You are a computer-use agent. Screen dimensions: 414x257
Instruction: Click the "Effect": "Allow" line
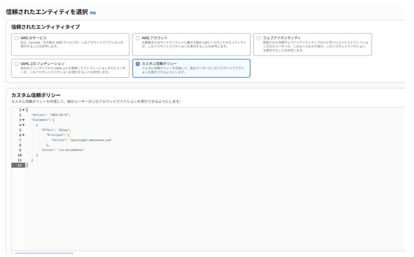coord(56,130)
